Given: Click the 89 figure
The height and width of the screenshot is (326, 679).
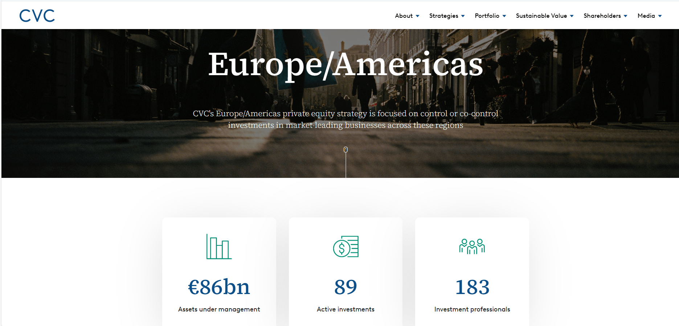Looking at the screenshot, I should (x=346, y=287).
